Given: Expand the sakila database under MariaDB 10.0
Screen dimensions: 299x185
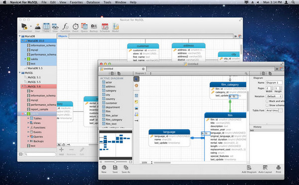Looking at the screenshot, I should (x=25, y=59).
